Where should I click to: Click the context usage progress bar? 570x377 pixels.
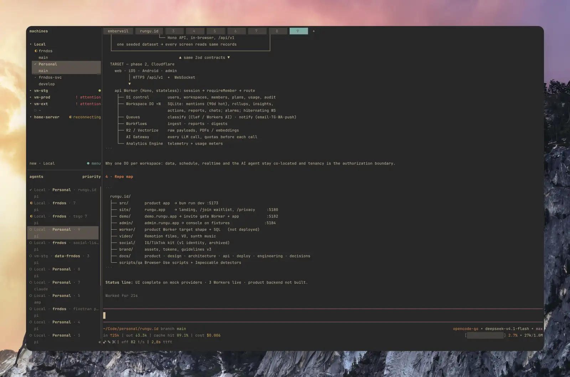(485, 335)
